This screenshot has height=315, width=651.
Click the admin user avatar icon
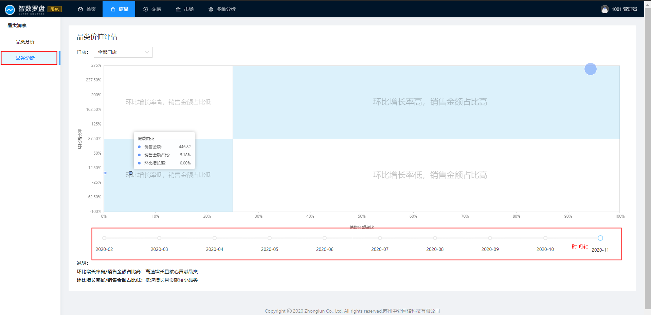[604, 9]
